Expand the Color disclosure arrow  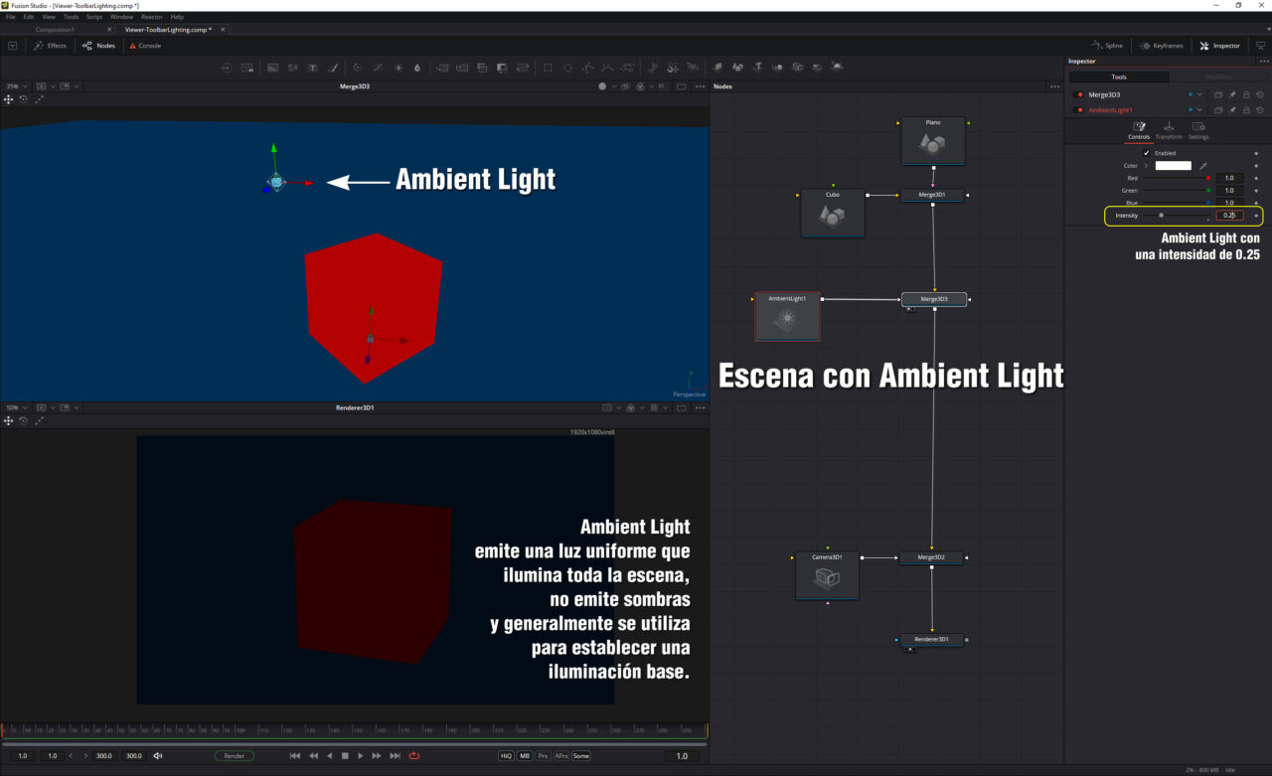coord(1146,166)
